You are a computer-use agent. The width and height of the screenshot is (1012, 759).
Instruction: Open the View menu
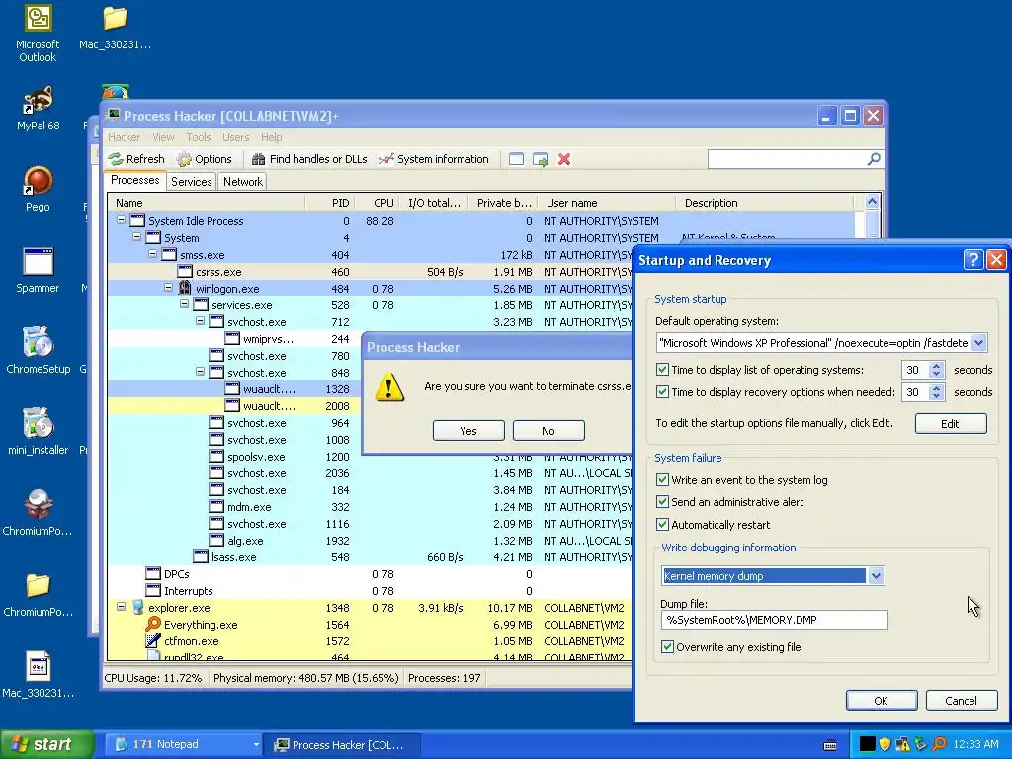[x=163, y=137]
